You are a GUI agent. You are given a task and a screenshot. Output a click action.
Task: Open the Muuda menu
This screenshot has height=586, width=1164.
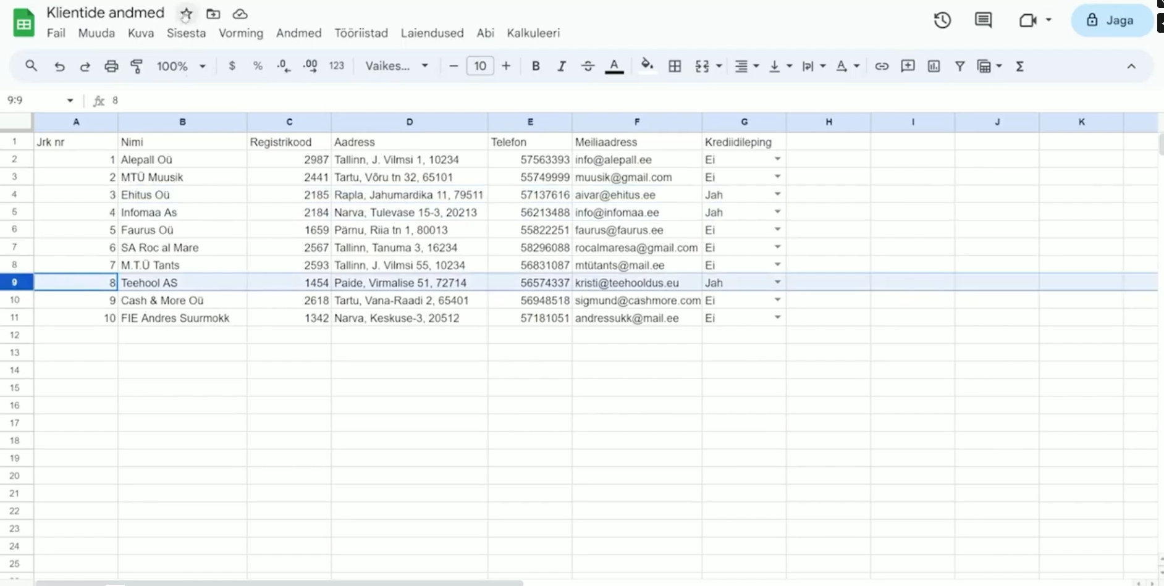click(x=96, y=33)
